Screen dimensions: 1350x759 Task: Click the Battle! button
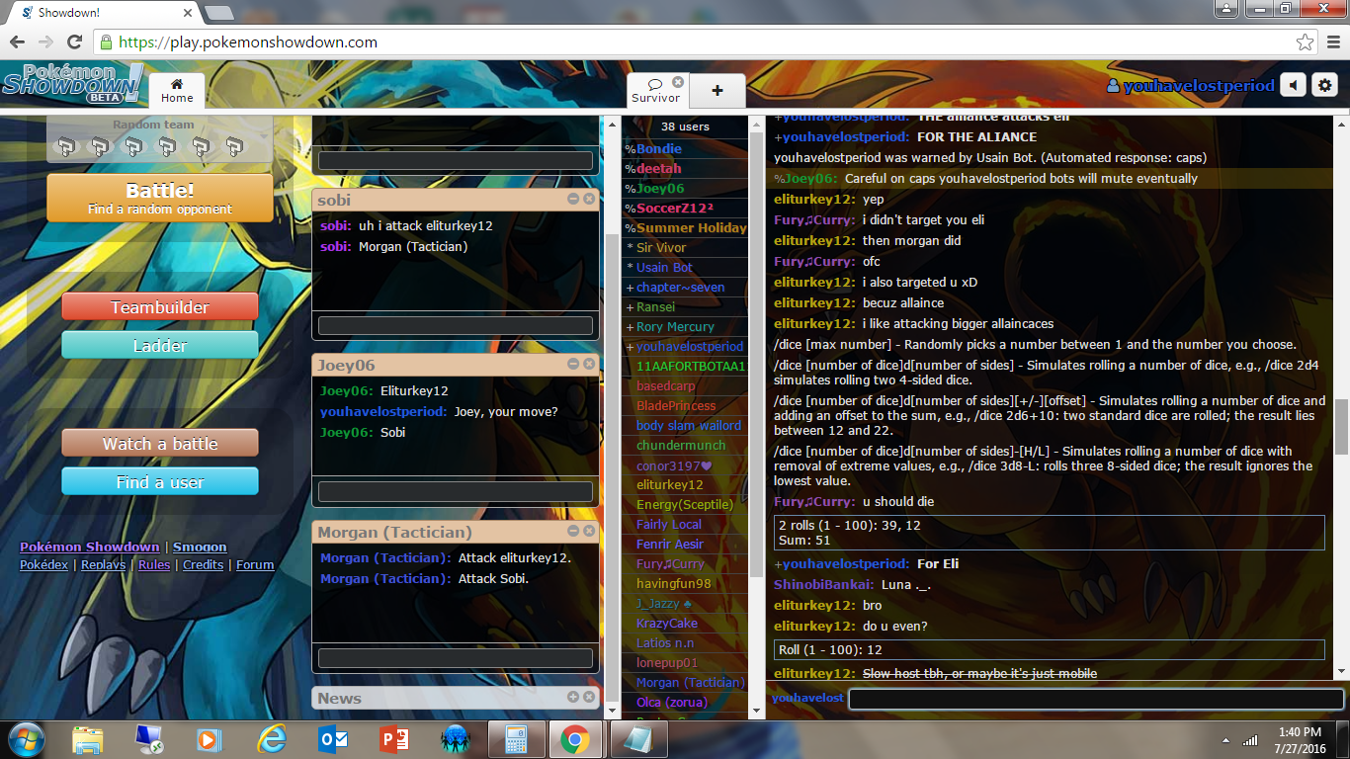[x=160, y=198]
